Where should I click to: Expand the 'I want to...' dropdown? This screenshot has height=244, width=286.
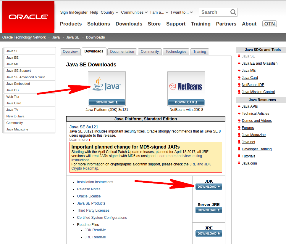point(182,12)
